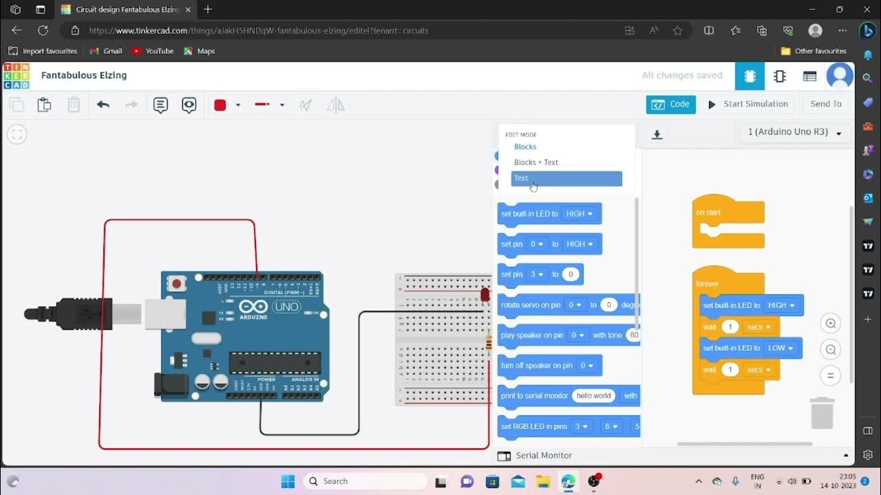
Task: Start the simulation
Action: pos(748,104)
